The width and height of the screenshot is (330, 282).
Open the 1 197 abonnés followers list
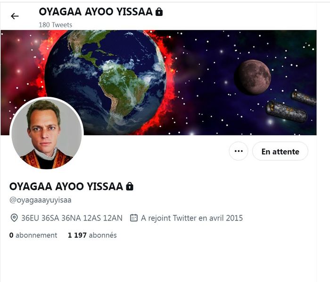point(92,235)
